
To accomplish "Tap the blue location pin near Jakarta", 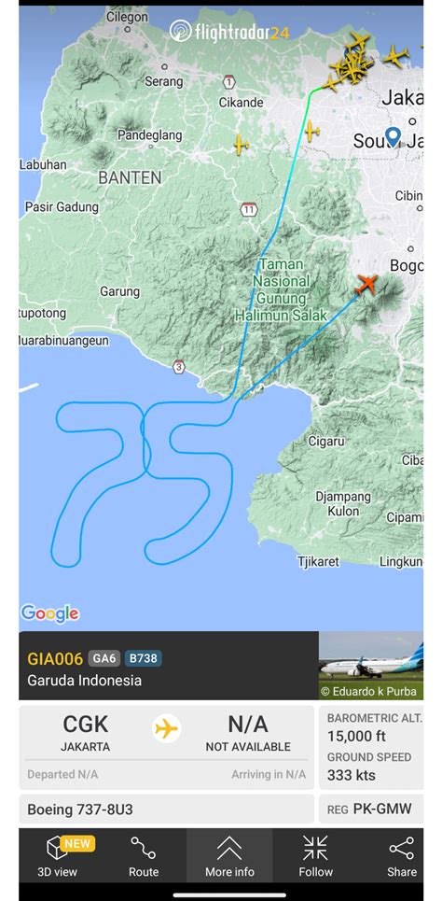I will [393, 136].
